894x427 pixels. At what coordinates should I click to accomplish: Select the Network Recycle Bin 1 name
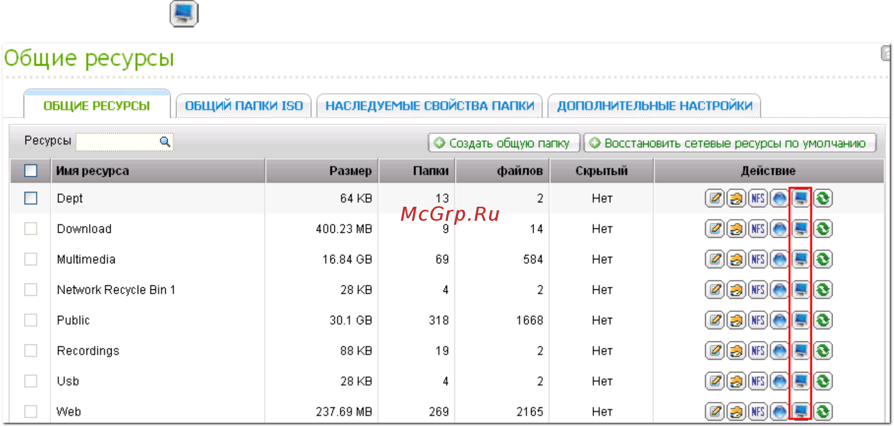point(116,290)
